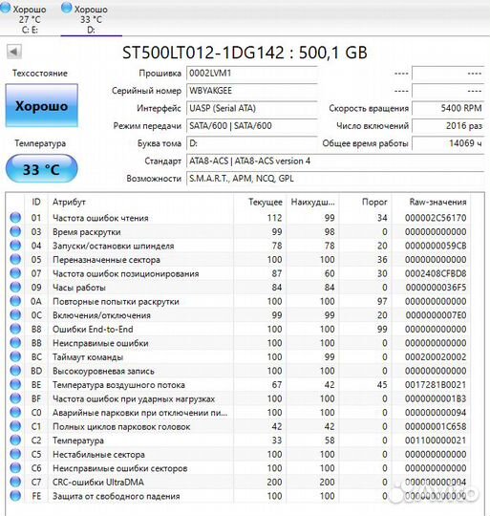Click raw value 00000001C658
Screen dimensions: 490x516
coord(436,426)
